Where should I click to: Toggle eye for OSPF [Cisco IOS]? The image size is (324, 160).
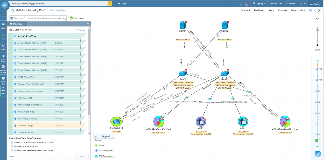click(10, 132)
